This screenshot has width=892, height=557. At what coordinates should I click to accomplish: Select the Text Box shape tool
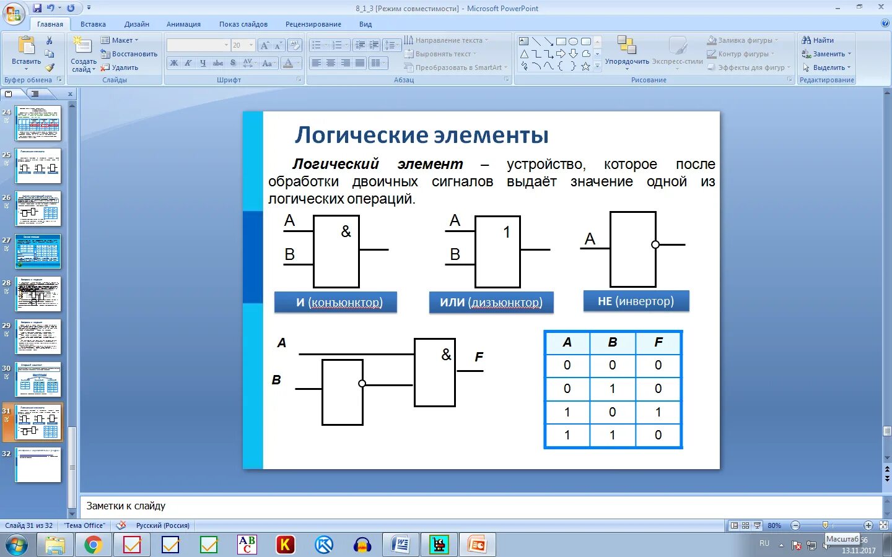[524, 41]
